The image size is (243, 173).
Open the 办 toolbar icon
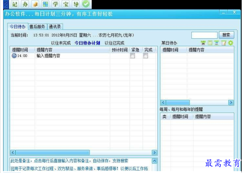[25, 4]
